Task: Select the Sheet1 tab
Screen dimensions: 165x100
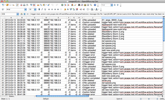Action: 11,96
